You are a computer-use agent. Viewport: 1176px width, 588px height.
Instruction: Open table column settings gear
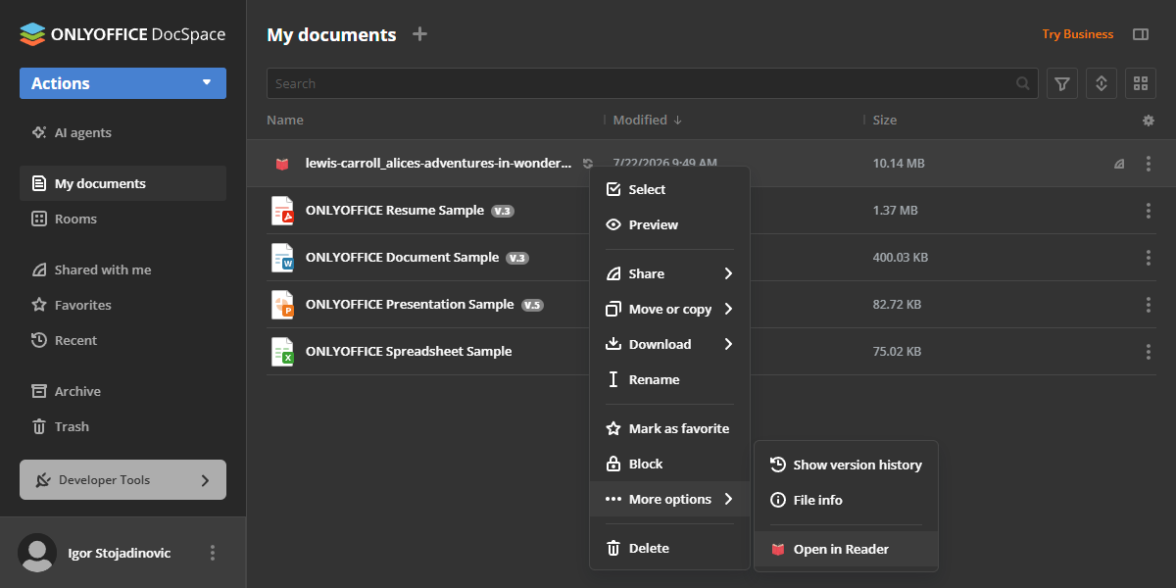coord(1149,121)
